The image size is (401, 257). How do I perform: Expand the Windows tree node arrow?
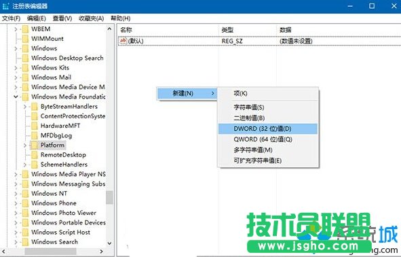pos(16,48)
